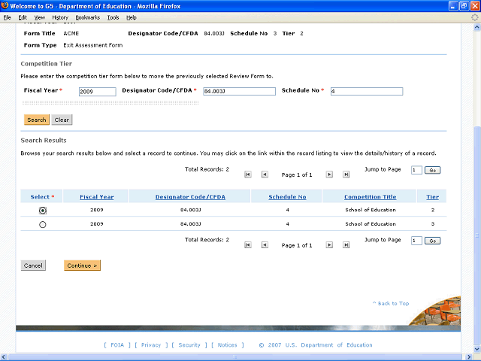Open the View menu

tap(40, 17)
